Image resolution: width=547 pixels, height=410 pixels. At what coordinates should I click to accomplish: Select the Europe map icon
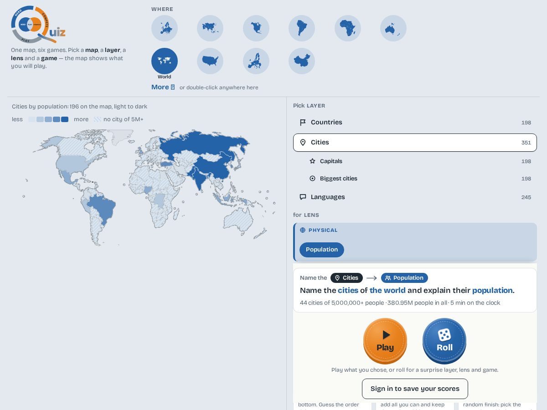pos(165,28)
